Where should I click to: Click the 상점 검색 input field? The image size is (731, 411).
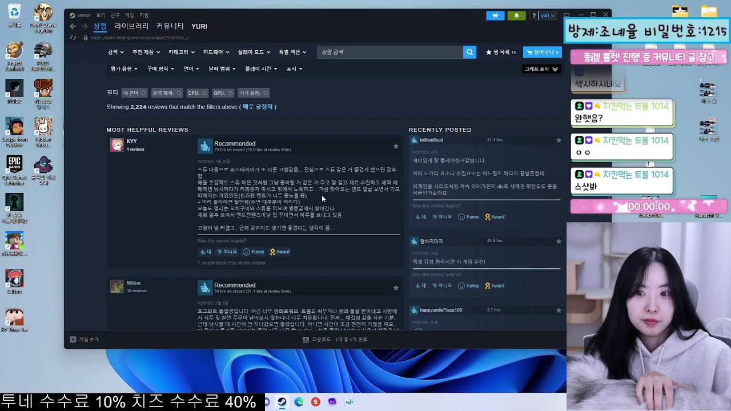[390, 52]
